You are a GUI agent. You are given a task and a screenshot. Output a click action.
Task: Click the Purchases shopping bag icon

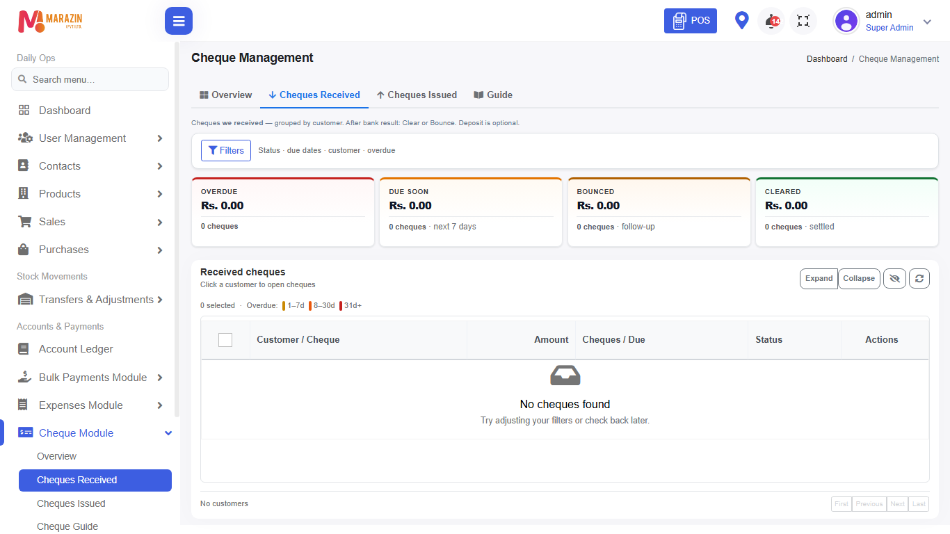(24, 250)
